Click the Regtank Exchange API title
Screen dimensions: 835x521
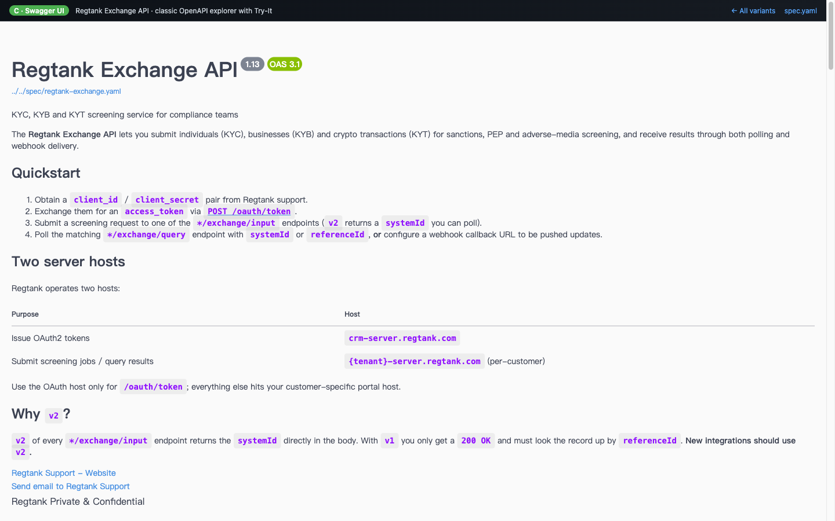point(125,69)
